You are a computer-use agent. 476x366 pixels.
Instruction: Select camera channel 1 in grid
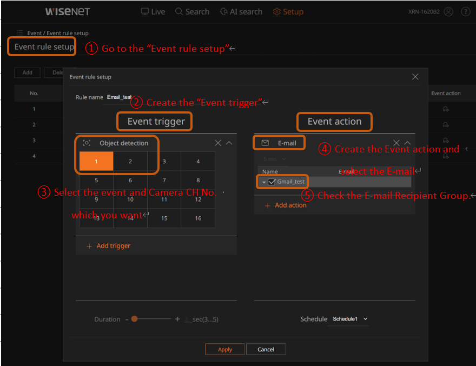(x=96, y=161)
